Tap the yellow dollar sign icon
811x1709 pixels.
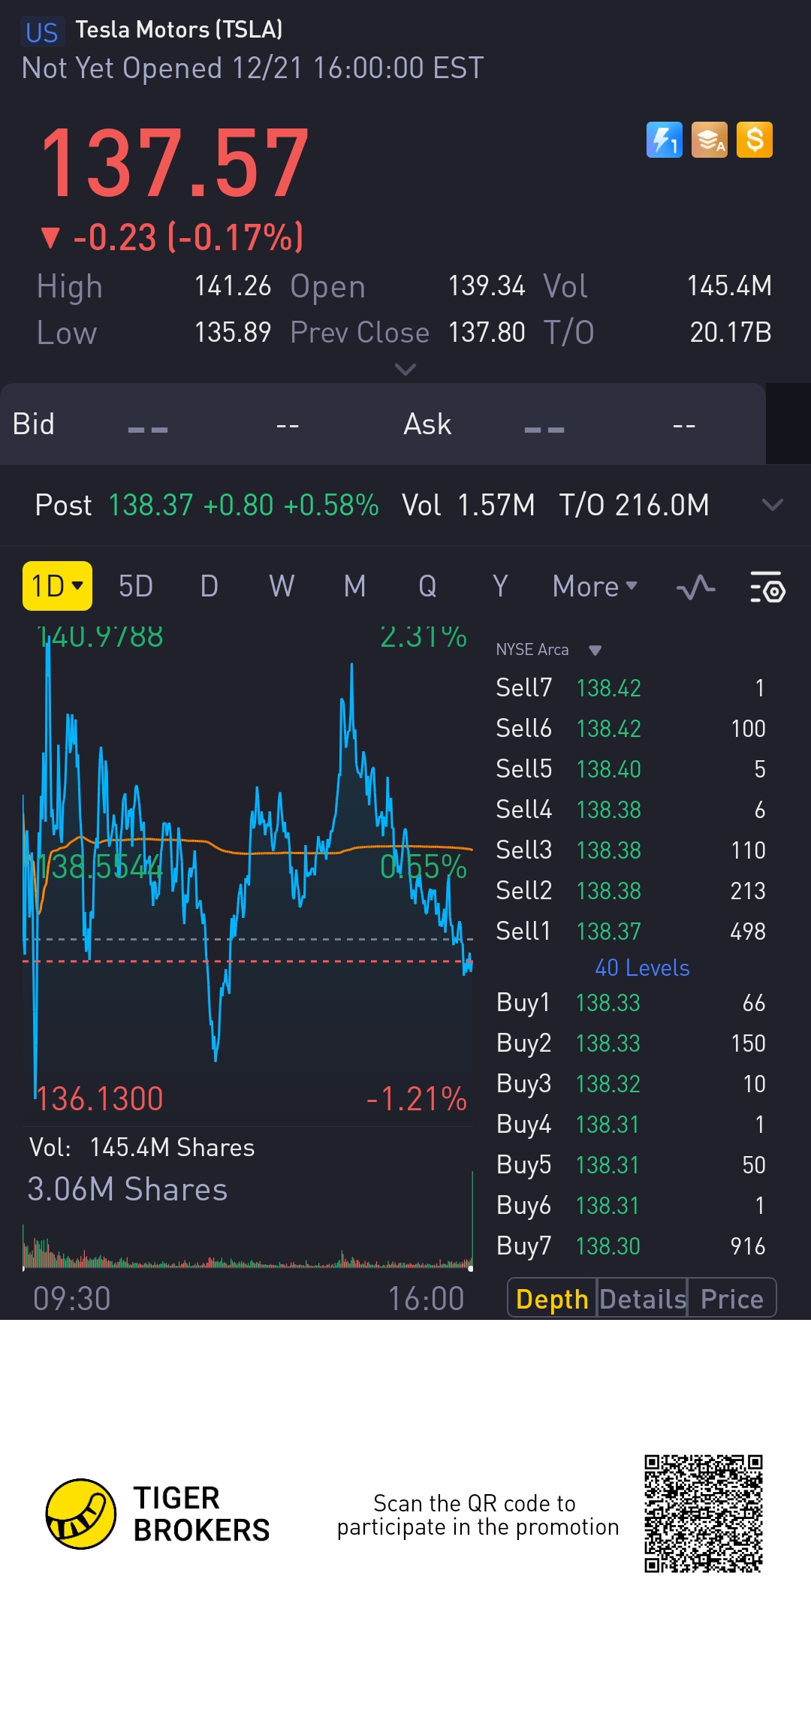click(755, 140)
